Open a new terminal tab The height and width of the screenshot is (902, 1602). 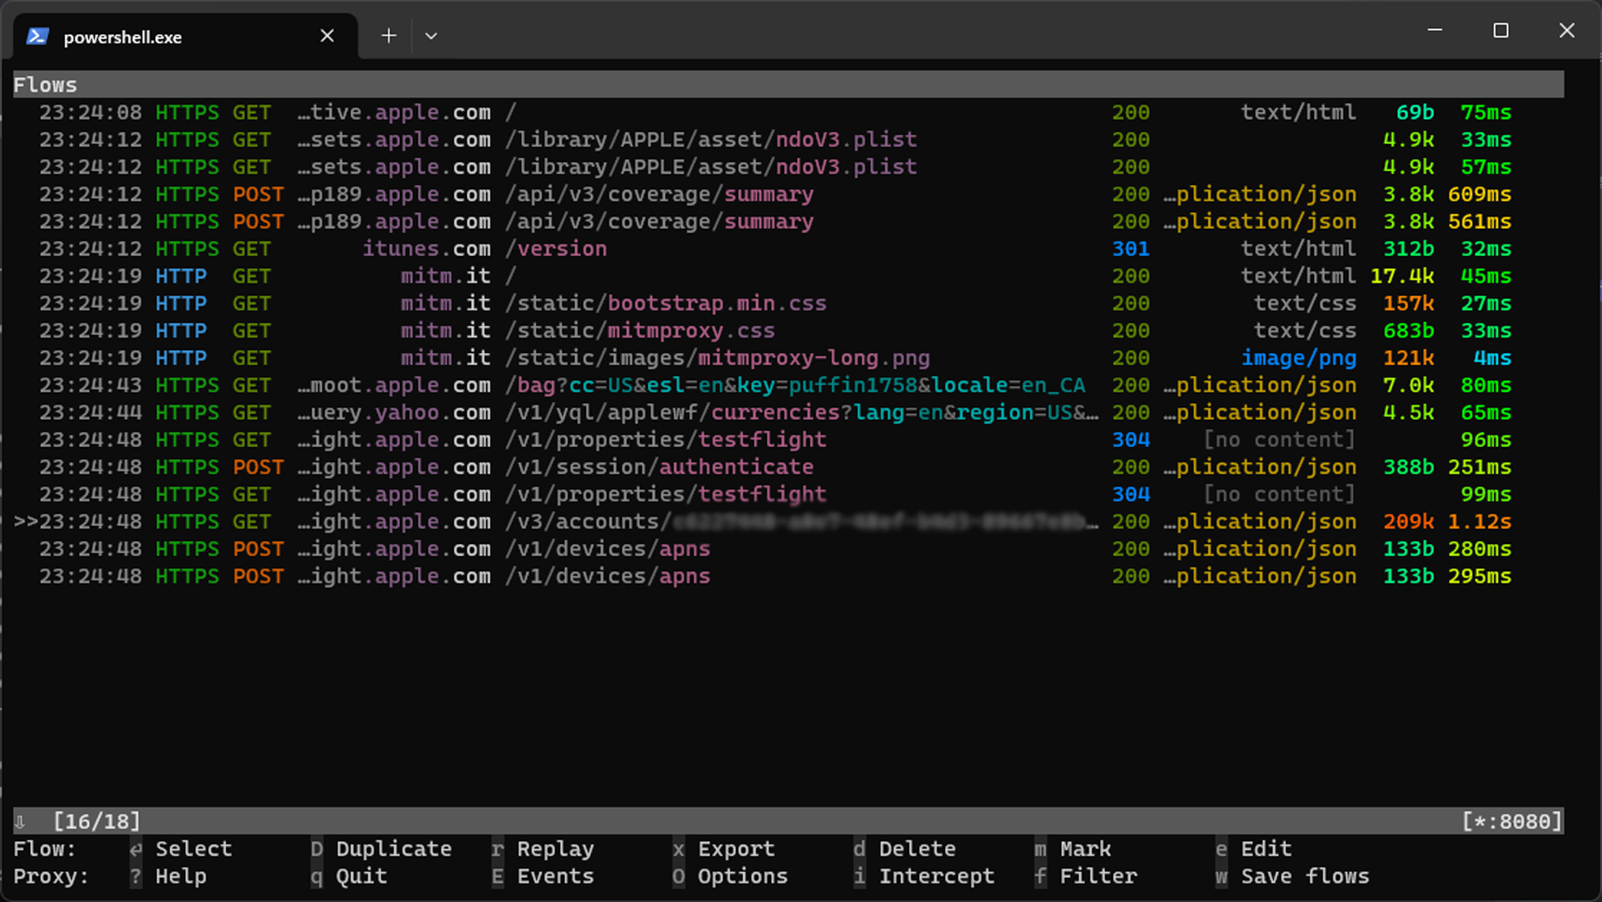click(x=388, y=36)
